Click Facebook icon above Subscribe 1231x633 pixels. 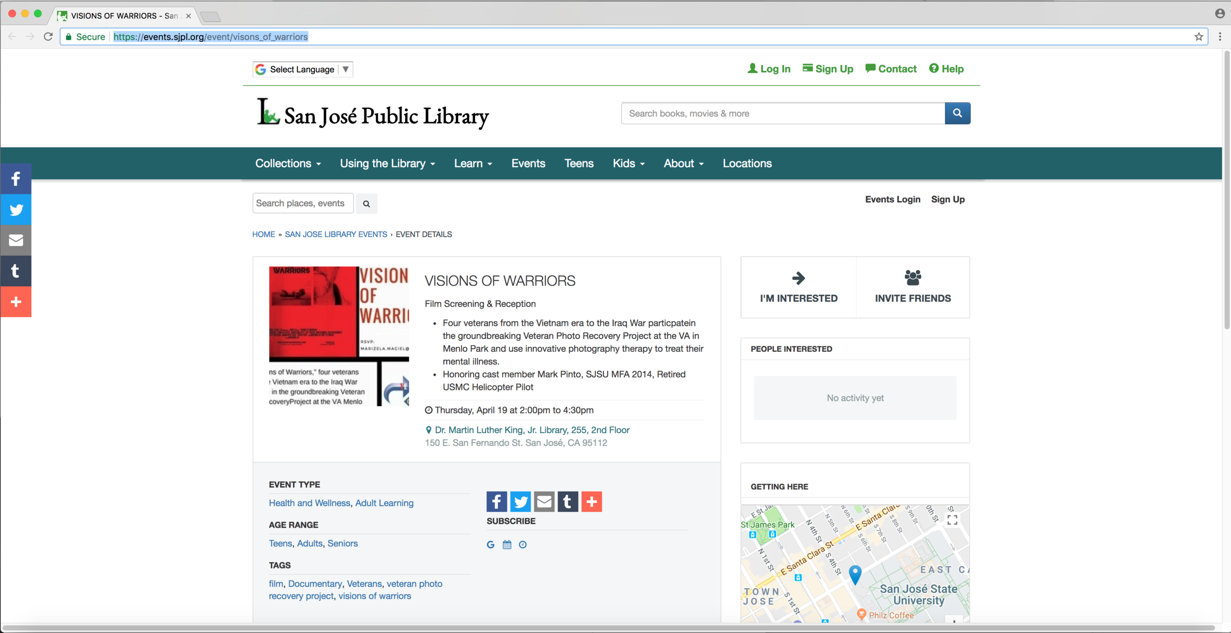[x=496, y=502]
